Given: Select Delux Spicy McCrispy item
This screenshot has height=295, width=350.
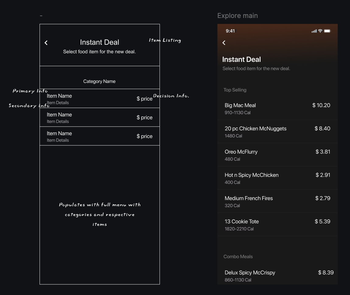Looking at the screenshot, I should 278,275.
